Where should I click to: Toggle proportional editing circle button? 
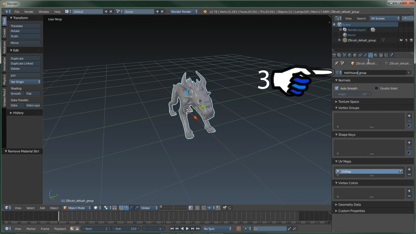[197, 208]
